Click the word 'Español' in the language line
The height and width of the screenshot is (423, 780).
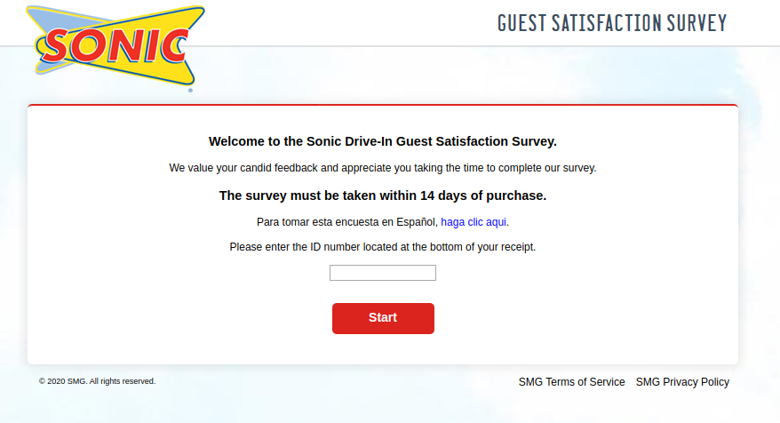(x=418, y=221)
